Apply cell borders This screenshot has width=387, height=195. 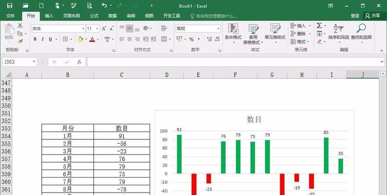[x=65, y=39]
